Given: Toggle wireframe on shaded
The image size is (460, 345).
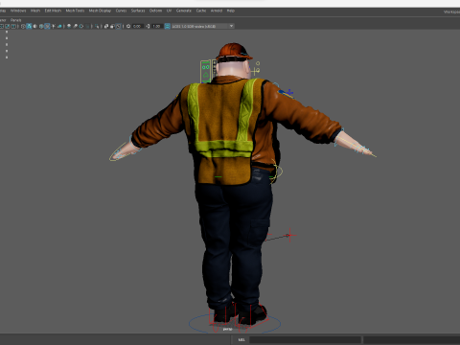Looking at the screenshot, I should click(40, 26).
